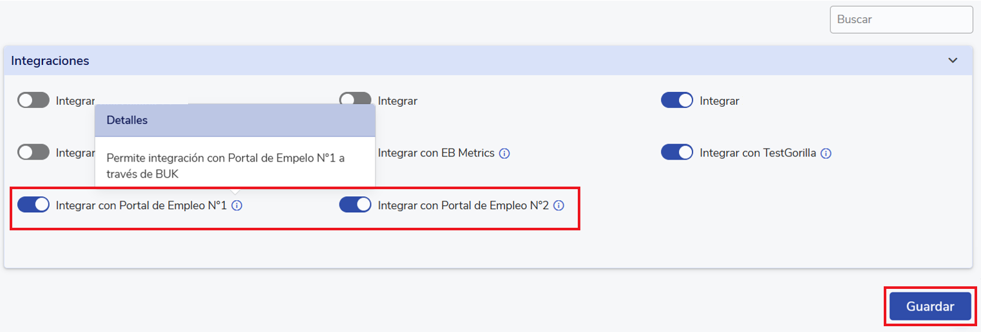Collapse the Integraciones section chevron
Image resolution: width=981 pixels, height=332 pixels.
pos(953,60)
